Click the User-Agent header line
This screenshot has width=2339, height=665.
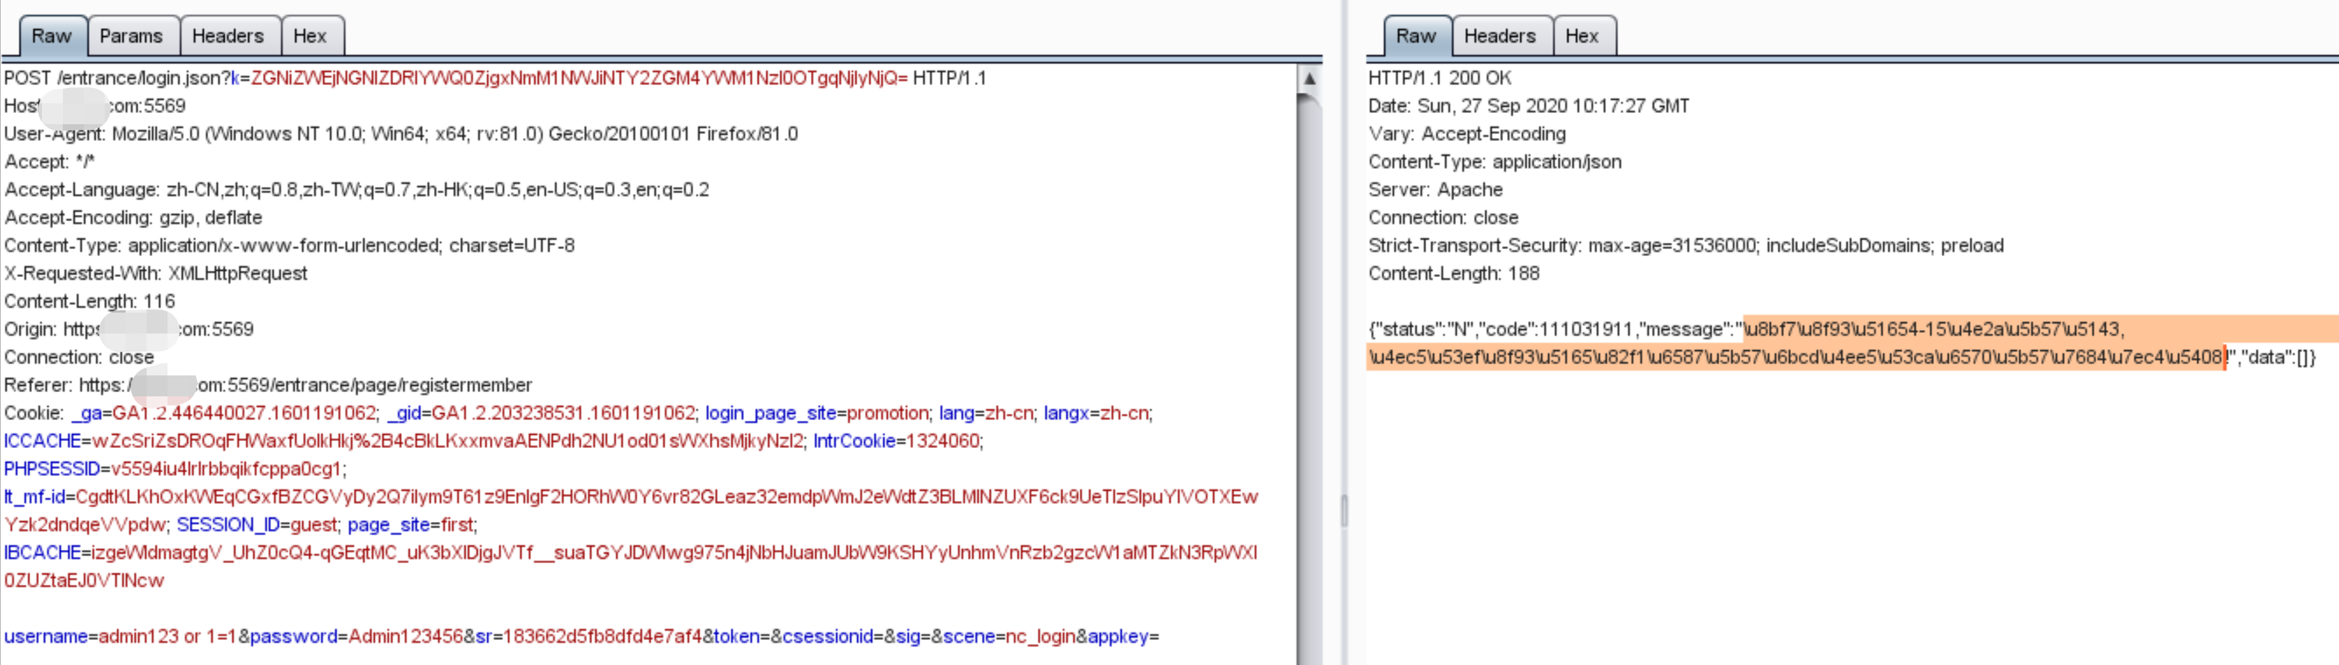401,134
